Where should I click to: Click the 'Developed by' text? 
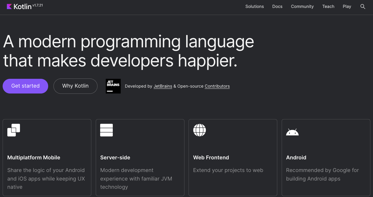[x=139, y=86]
